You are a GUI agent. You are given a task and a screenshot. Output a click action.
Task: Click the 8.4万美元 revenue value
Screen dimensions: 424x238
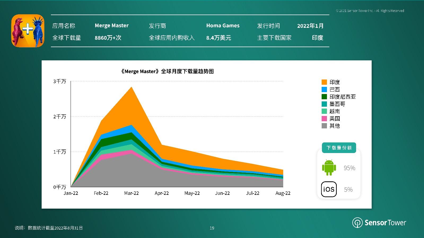pos(219,38)
